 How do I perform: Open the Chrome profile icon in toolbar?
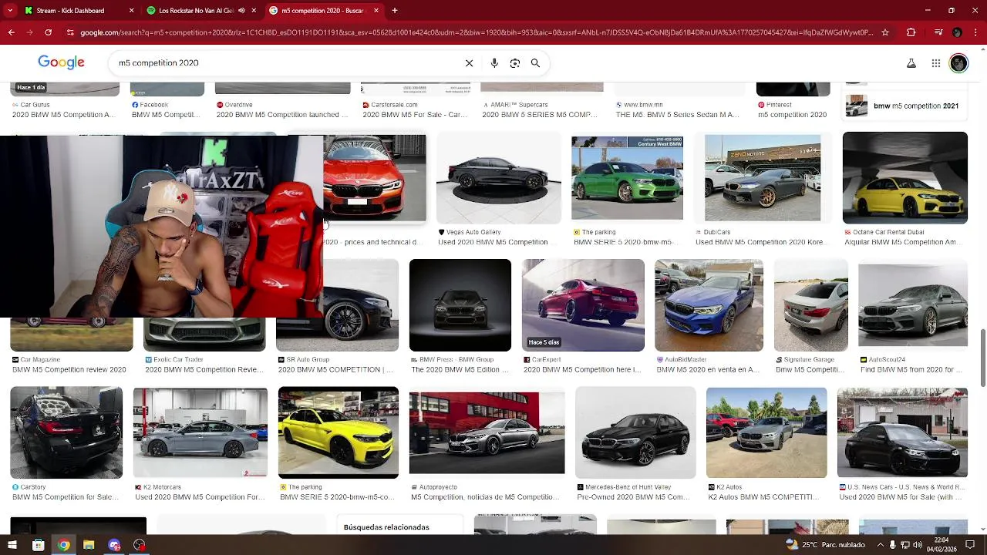coord(957,32)
